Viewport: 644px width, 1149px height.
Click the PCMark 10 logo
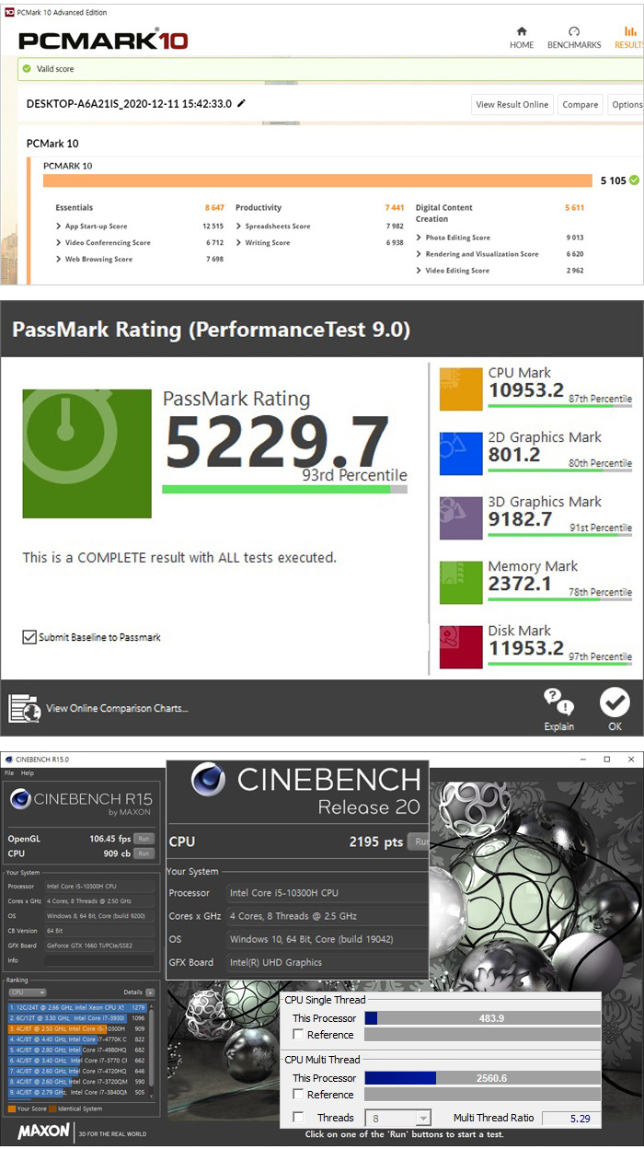pos(103,40)
